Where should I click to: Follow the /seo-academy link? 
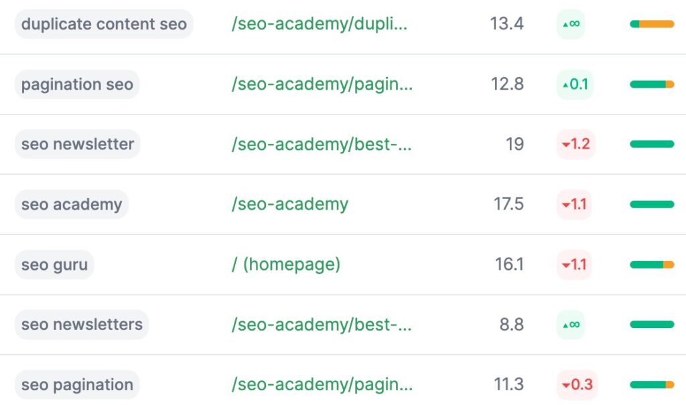click(x=289, y=204)
